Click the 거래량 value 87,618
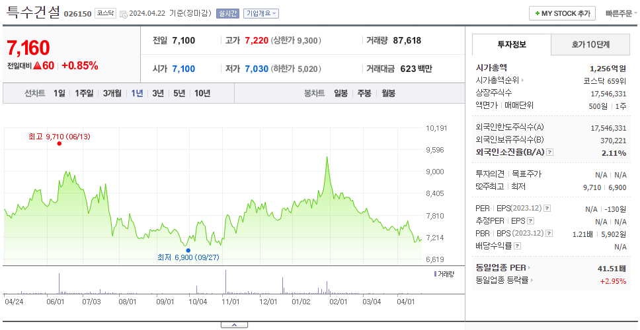This screenshot has height=330, width=640. [x=407, y=41]
